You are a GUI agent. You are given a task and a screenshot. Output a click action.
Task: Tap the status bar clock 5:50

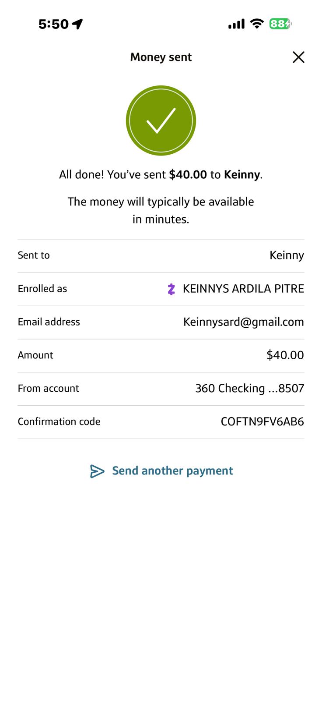pos(53,24)
